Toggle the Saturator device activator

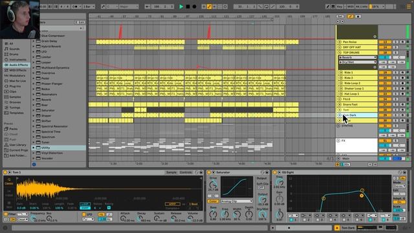pyautogui.click(x=209, y=172)
